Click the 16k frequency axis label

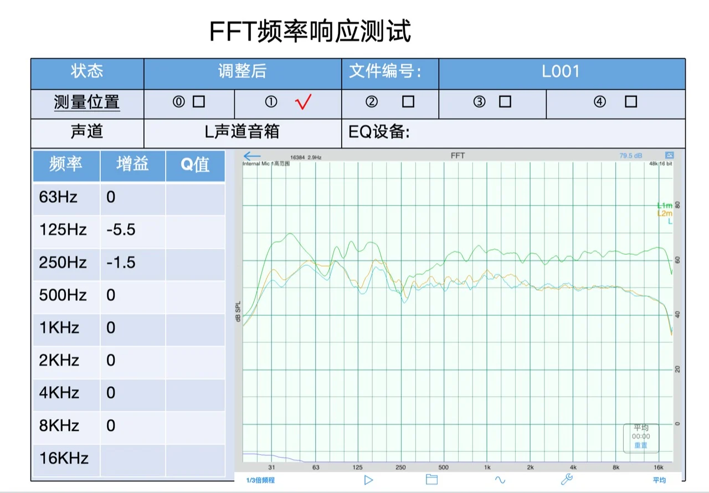[659, 468]
